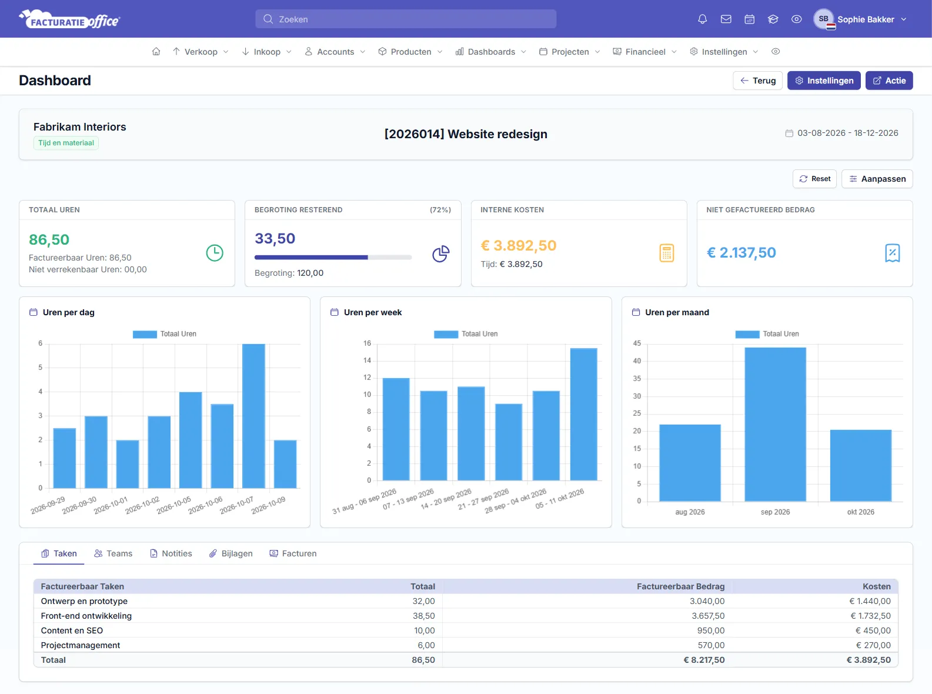Click the 86,50 total hours value

49,240
